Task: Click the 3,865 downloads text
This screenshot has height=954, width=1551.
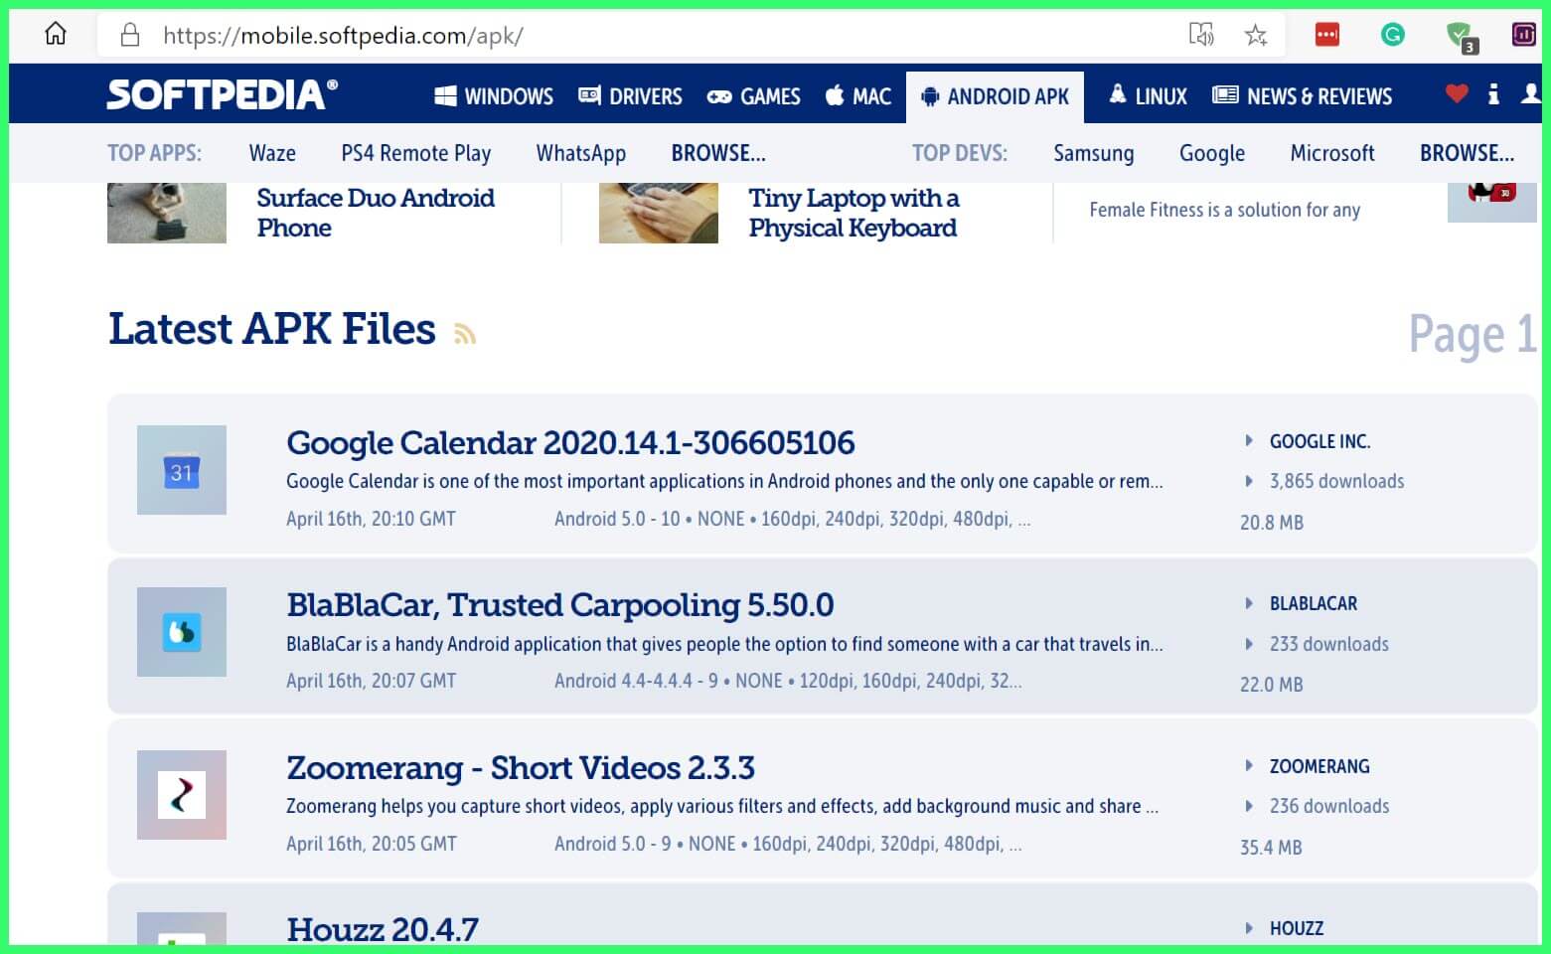Action: (1336, 481)
